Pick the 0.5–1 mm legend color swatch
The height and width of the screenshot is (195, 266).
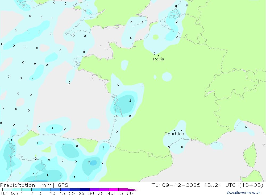17,190
